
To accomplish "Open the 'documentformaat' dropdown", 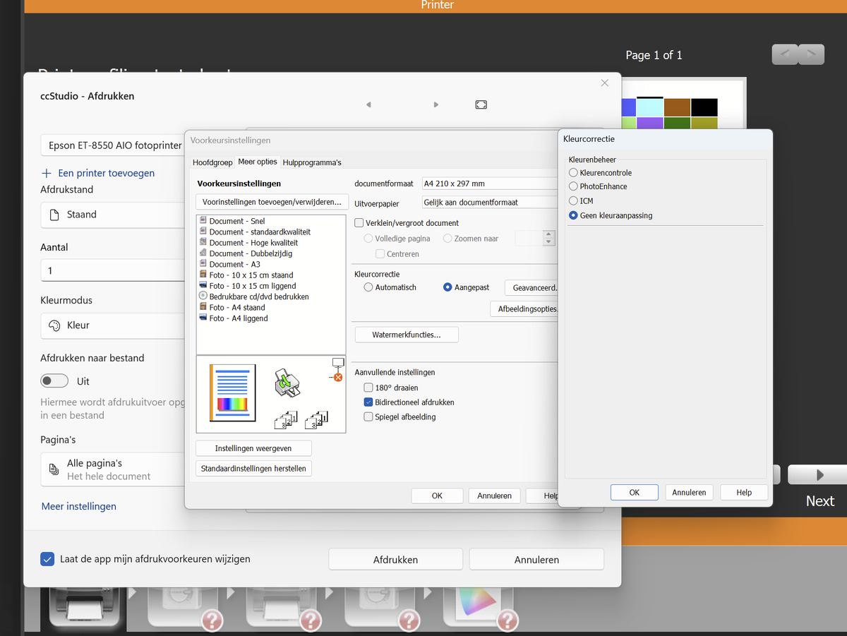I will click(x=490, y=184).
